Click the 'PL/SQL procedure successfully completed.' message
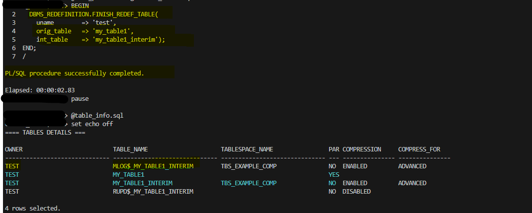Image resolution: width=532 pixels, height=213 pixels. pos(74,73)
